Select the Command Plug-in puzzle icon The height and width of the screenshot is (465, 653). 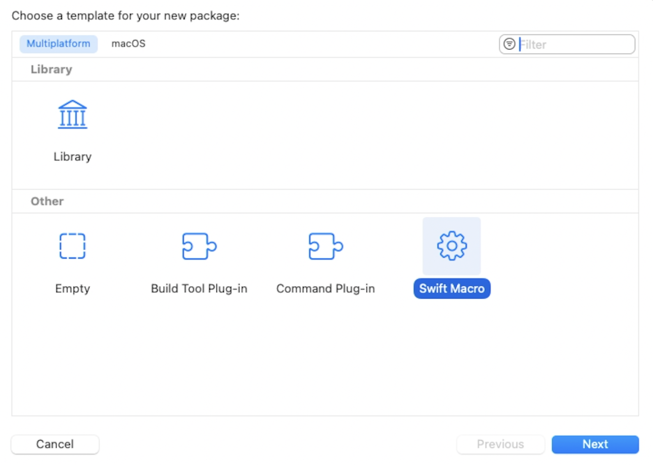click(325, 246)
